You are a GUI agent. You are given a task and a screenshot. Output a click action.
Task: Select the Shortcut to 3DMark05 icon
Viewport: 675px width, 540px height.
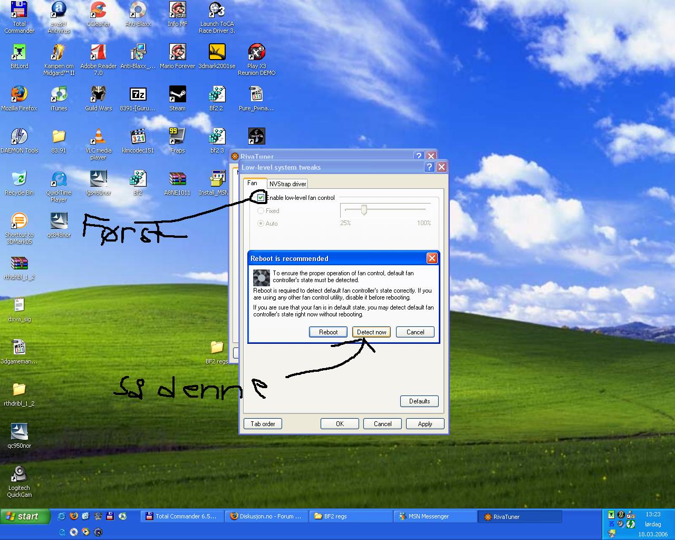(19, 228)
